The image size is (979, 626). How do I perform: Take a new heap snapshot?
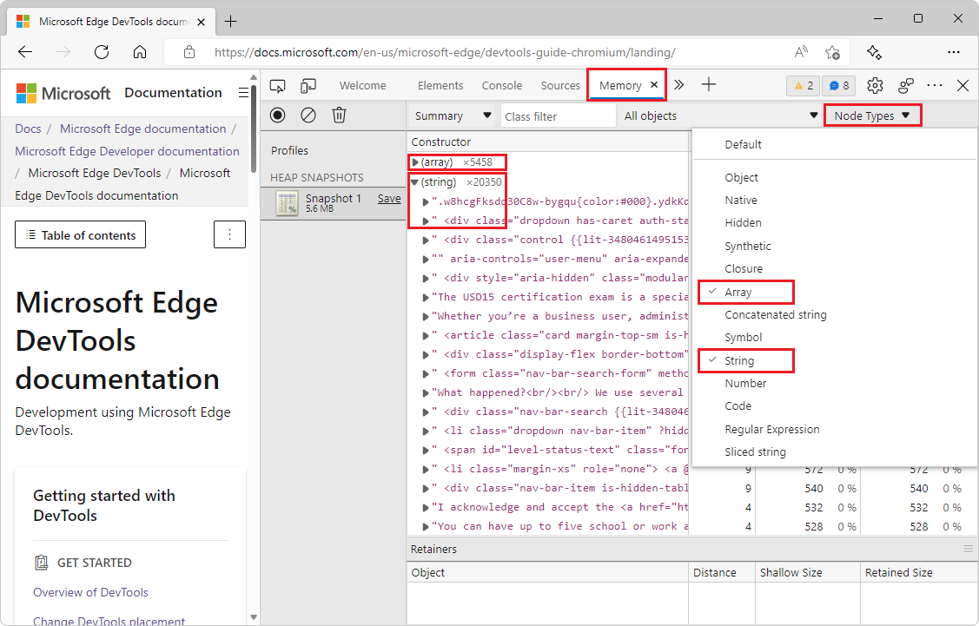276,115
